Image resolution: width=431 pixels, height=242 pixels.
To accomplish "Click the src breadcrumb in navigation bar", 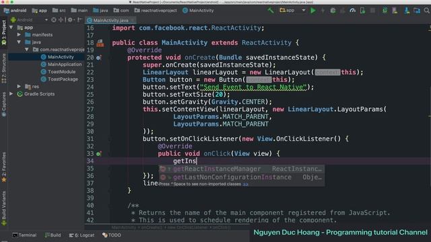I will pos(59,11).
